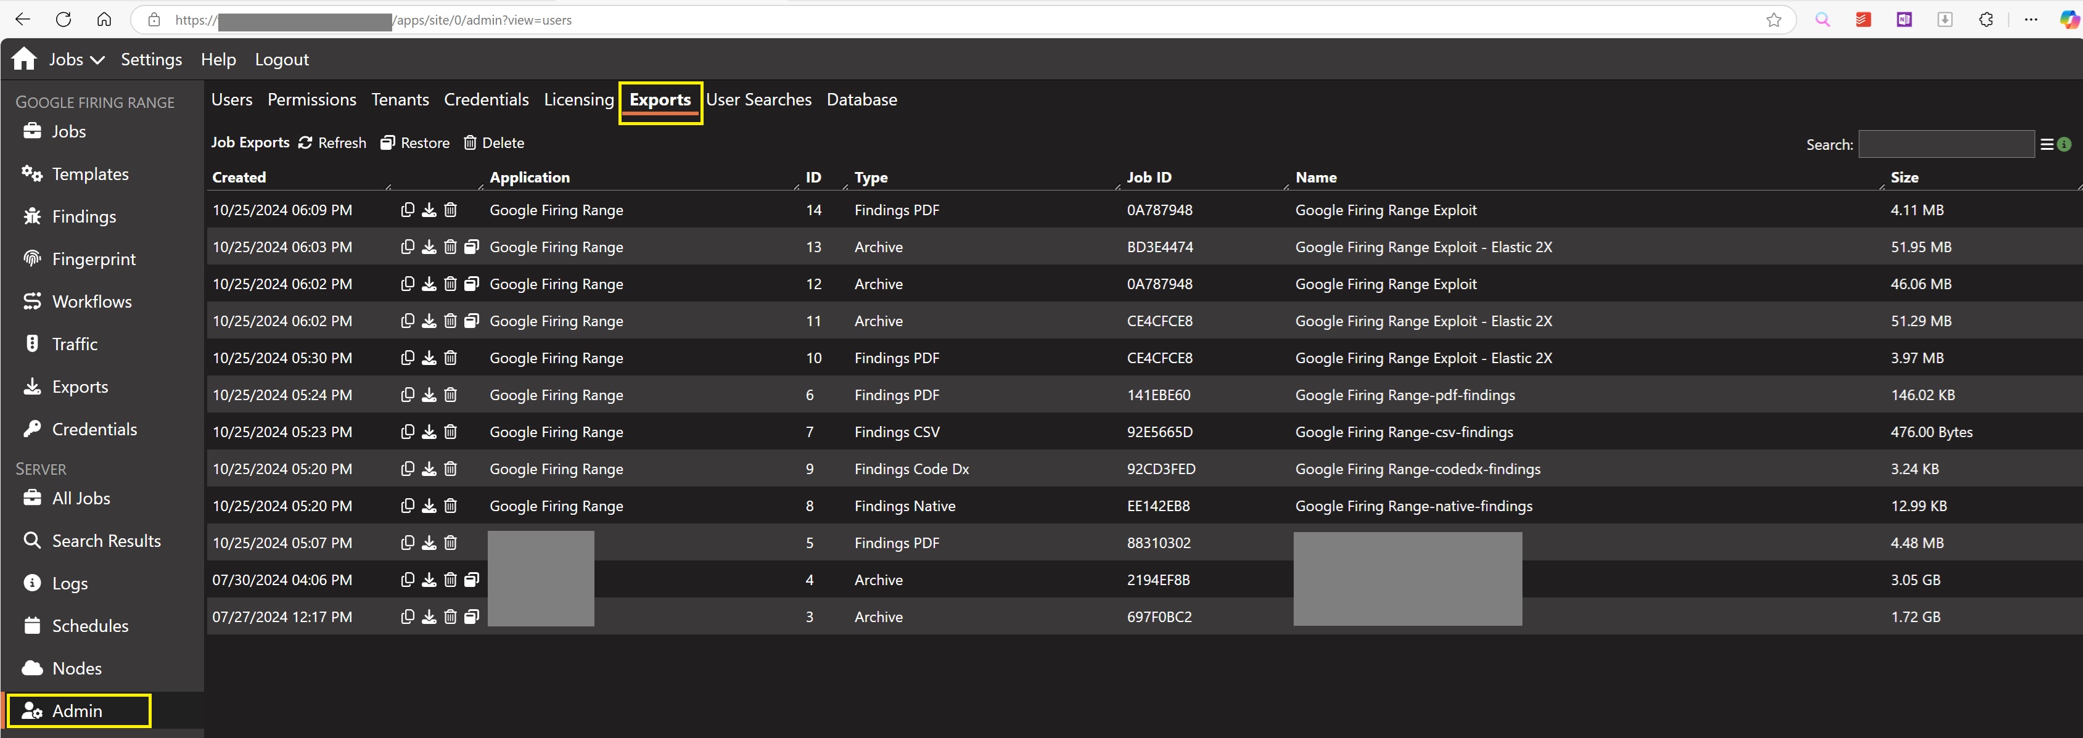Sort by the Size column header
Screen dimensions: 2083x738
(1904, 178)
